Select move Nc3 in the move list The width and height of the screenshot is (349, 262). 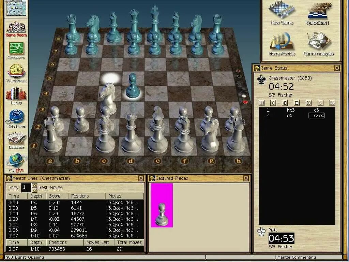[290, 110]
